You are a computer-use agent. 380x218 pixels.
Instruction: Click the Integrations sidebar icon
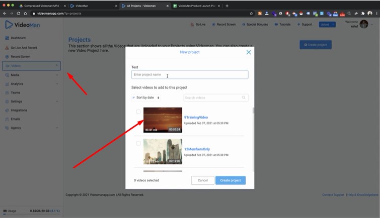point(7,111)
